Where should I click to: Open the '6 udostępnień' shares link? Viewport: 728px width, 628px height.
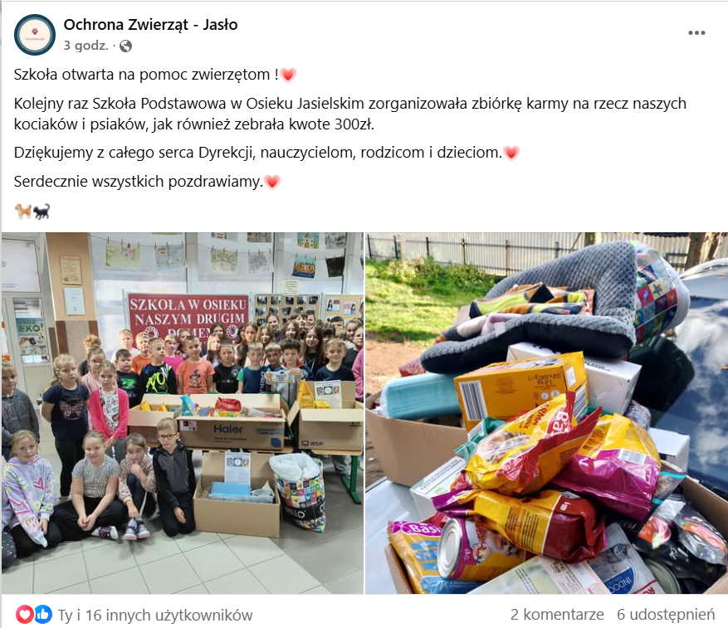[665, 615]
